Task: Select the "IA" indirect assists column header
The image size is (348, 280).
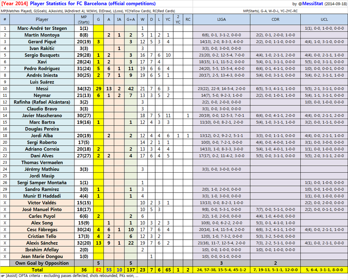Action: coord(119,20)
